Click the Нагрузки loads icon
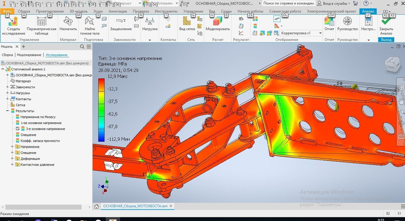The width and height of the screenshot is (405, 221). click(x=150, y=21)
